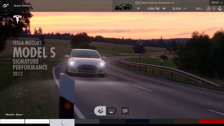This screenshot has height=126, width=224.
Task: Click the credits value 2,004,780
Action: (x=153, y=8)
